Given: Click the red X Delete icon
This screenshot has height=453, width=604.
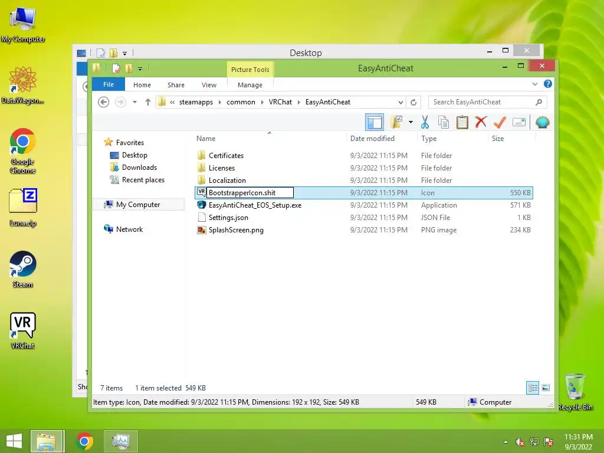Looking at the screenshot, I should point(480,123).
